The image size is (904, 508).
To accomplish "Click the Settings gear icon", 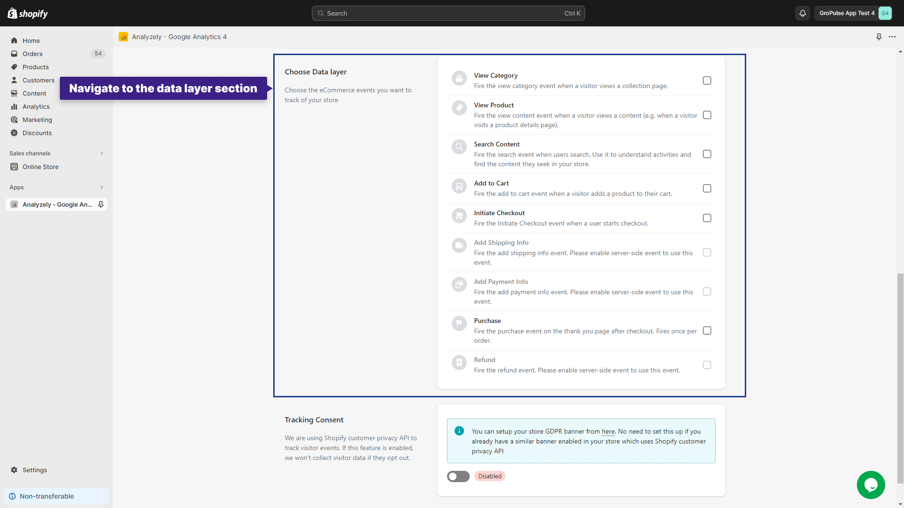I will [x=14, y=470].
